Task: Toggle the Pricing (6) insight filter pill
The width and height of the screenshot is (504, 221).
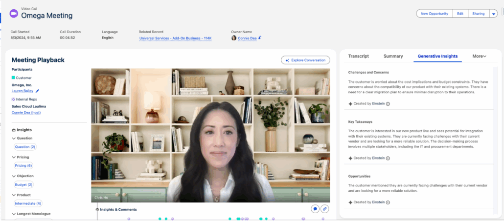Action: 23,166
